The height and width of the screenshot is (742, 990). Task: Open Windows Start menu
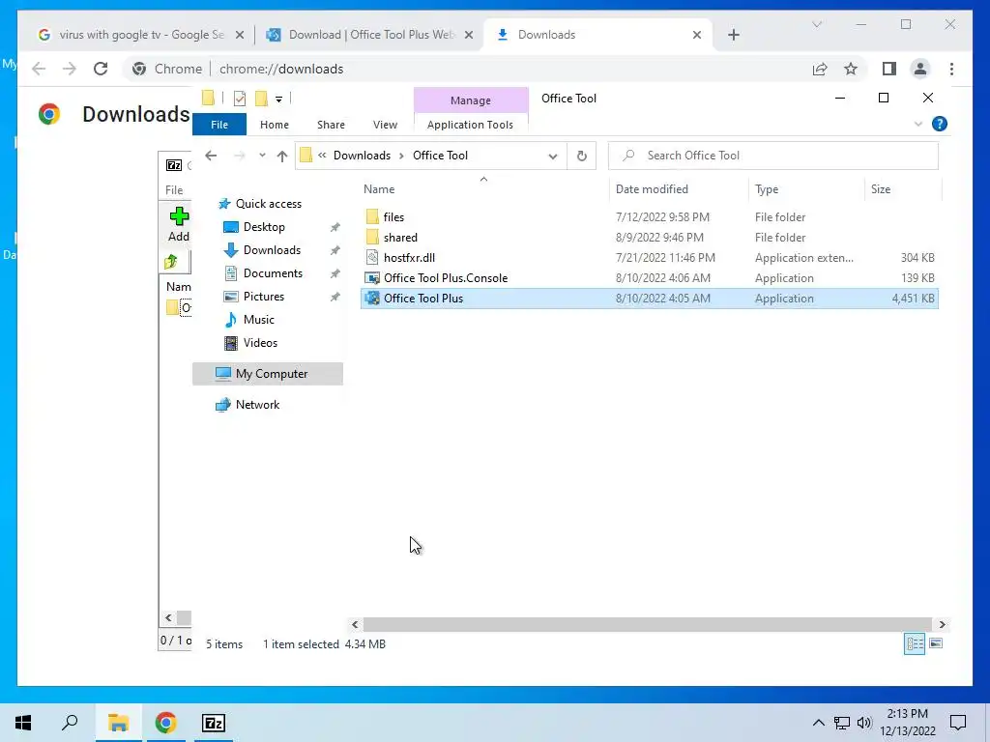[x=23, y=723]
